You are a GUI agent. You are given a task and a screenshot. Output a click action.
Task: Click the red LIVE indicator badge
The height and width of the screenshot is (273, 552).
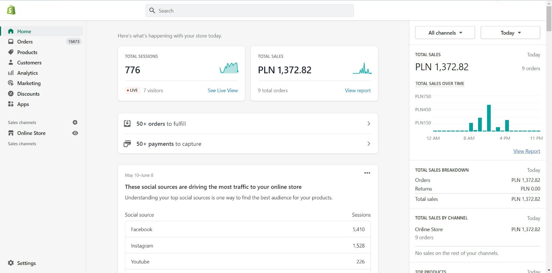[x=132, y=90]
